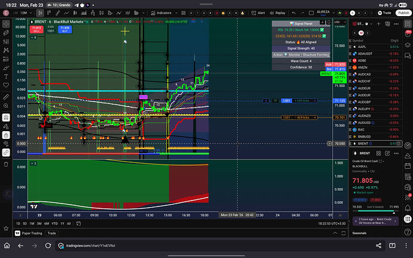Open the notifications bell icon

pyautogui.click(x=408, y=208)
